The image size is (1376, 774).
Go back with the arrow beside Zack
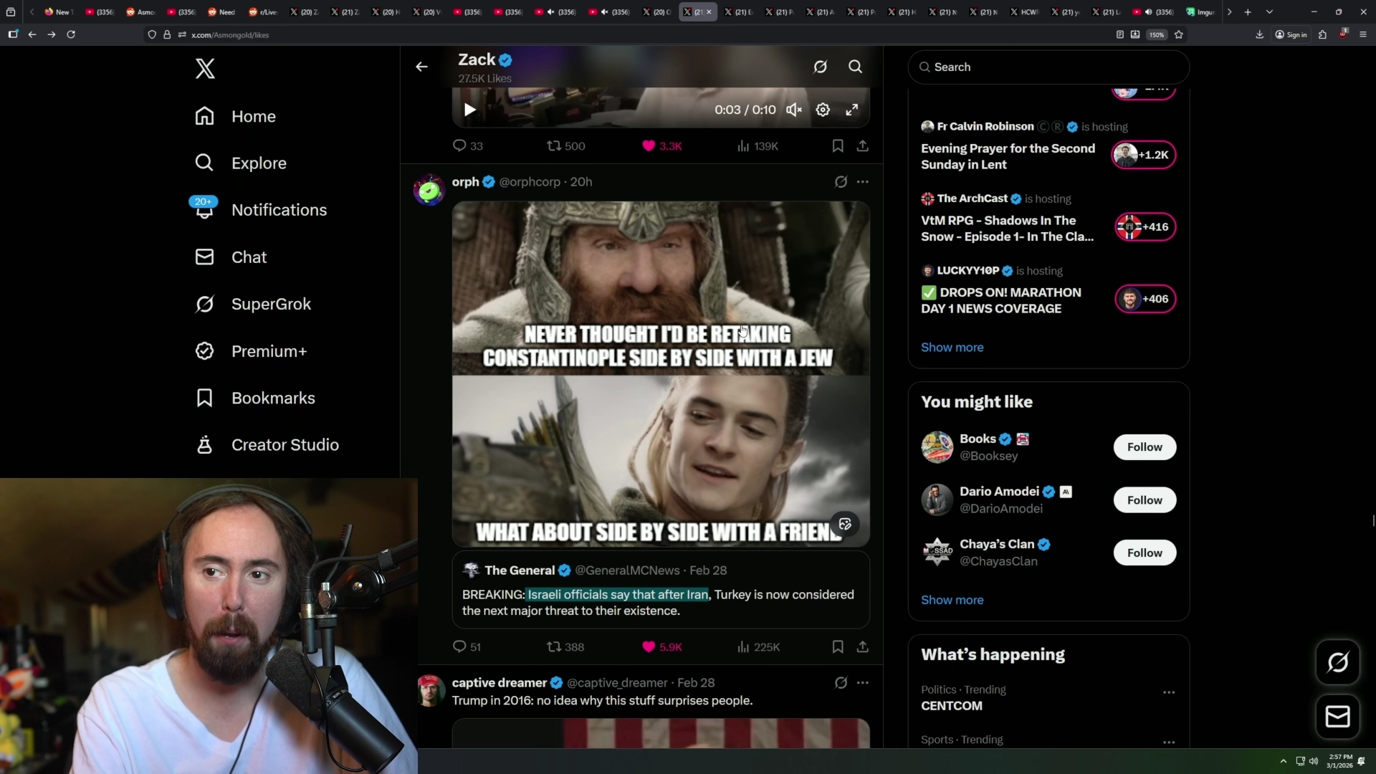pos(421,67)
